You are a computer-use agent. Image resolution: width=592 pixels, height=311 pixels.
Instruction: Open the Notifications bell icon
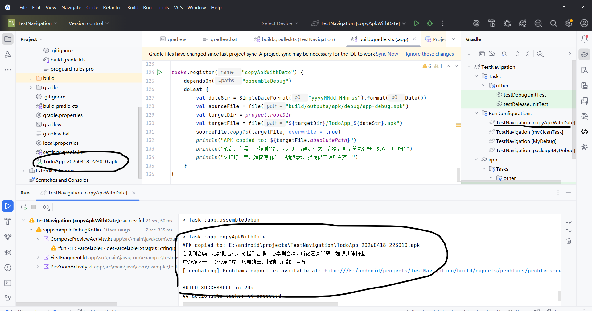click(x=584, y=39)
